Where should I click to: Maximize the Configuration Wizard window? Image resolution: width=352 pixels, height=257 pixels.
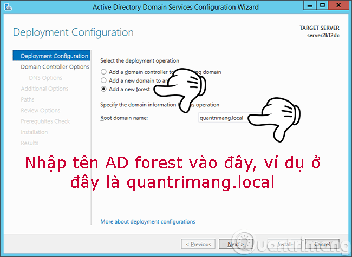pyautogui.click(x=322, y=5)
